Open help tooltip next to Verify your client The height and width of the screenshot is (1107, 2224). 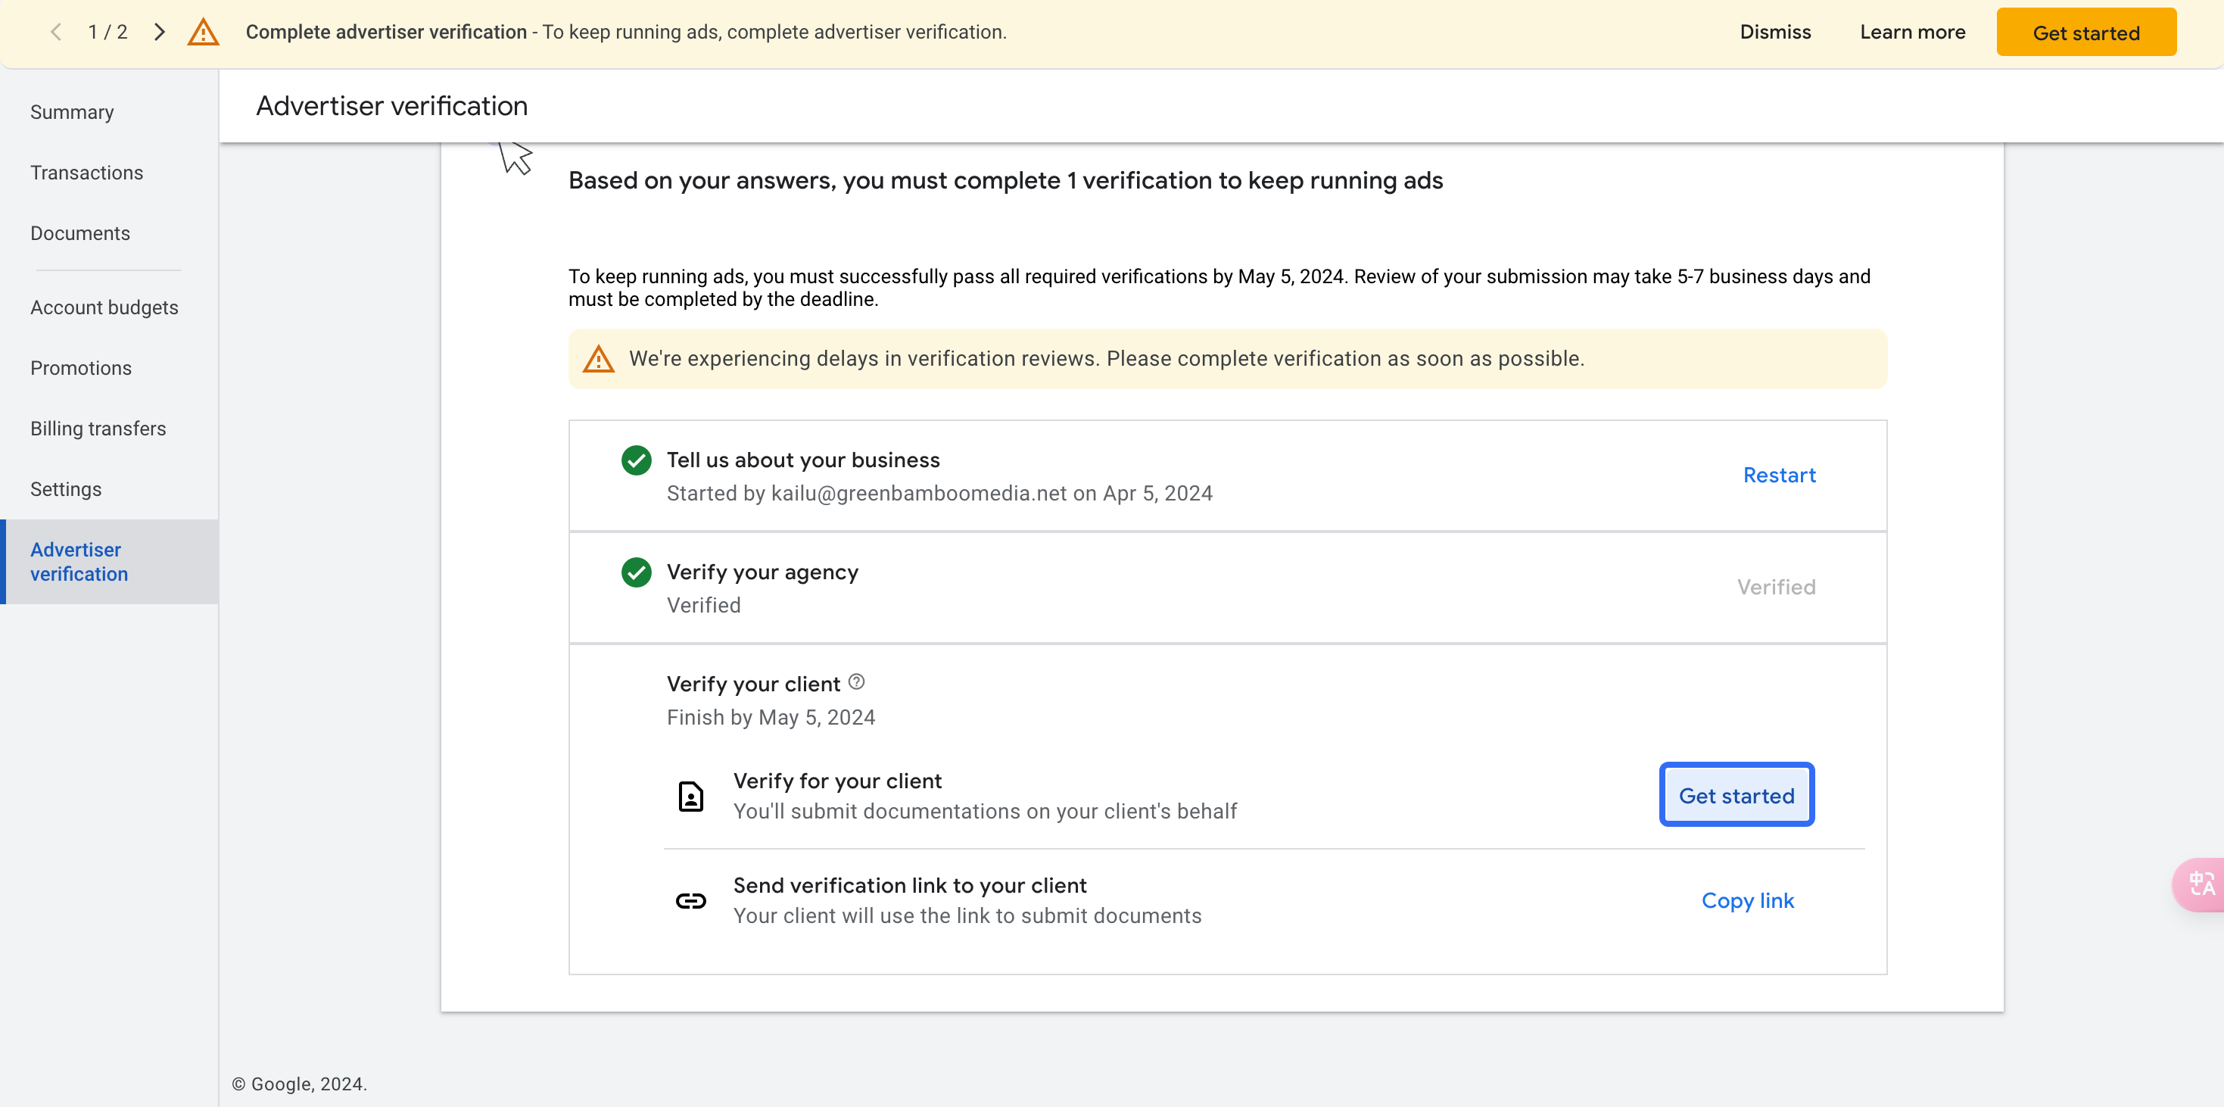point(855,682)
